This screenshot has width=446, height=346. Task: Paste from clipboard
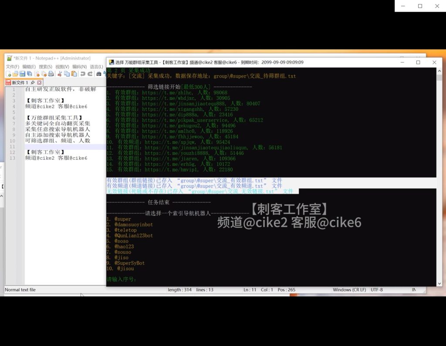75,74
